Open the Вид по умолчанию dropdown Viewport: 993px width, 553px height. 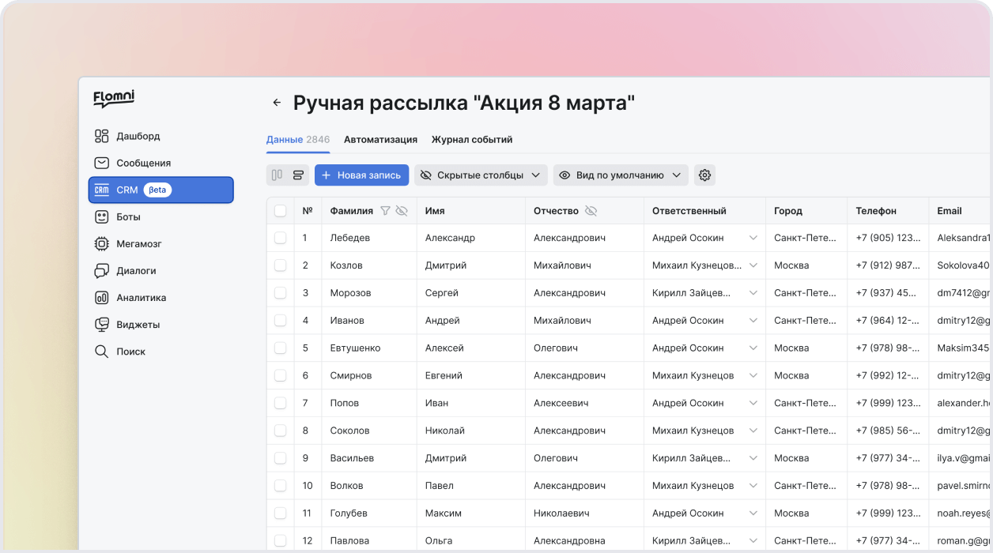[620, 175]
